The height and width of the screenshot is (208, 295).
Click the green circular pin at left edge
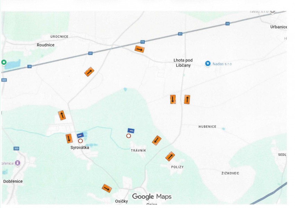tap(4, 62)
